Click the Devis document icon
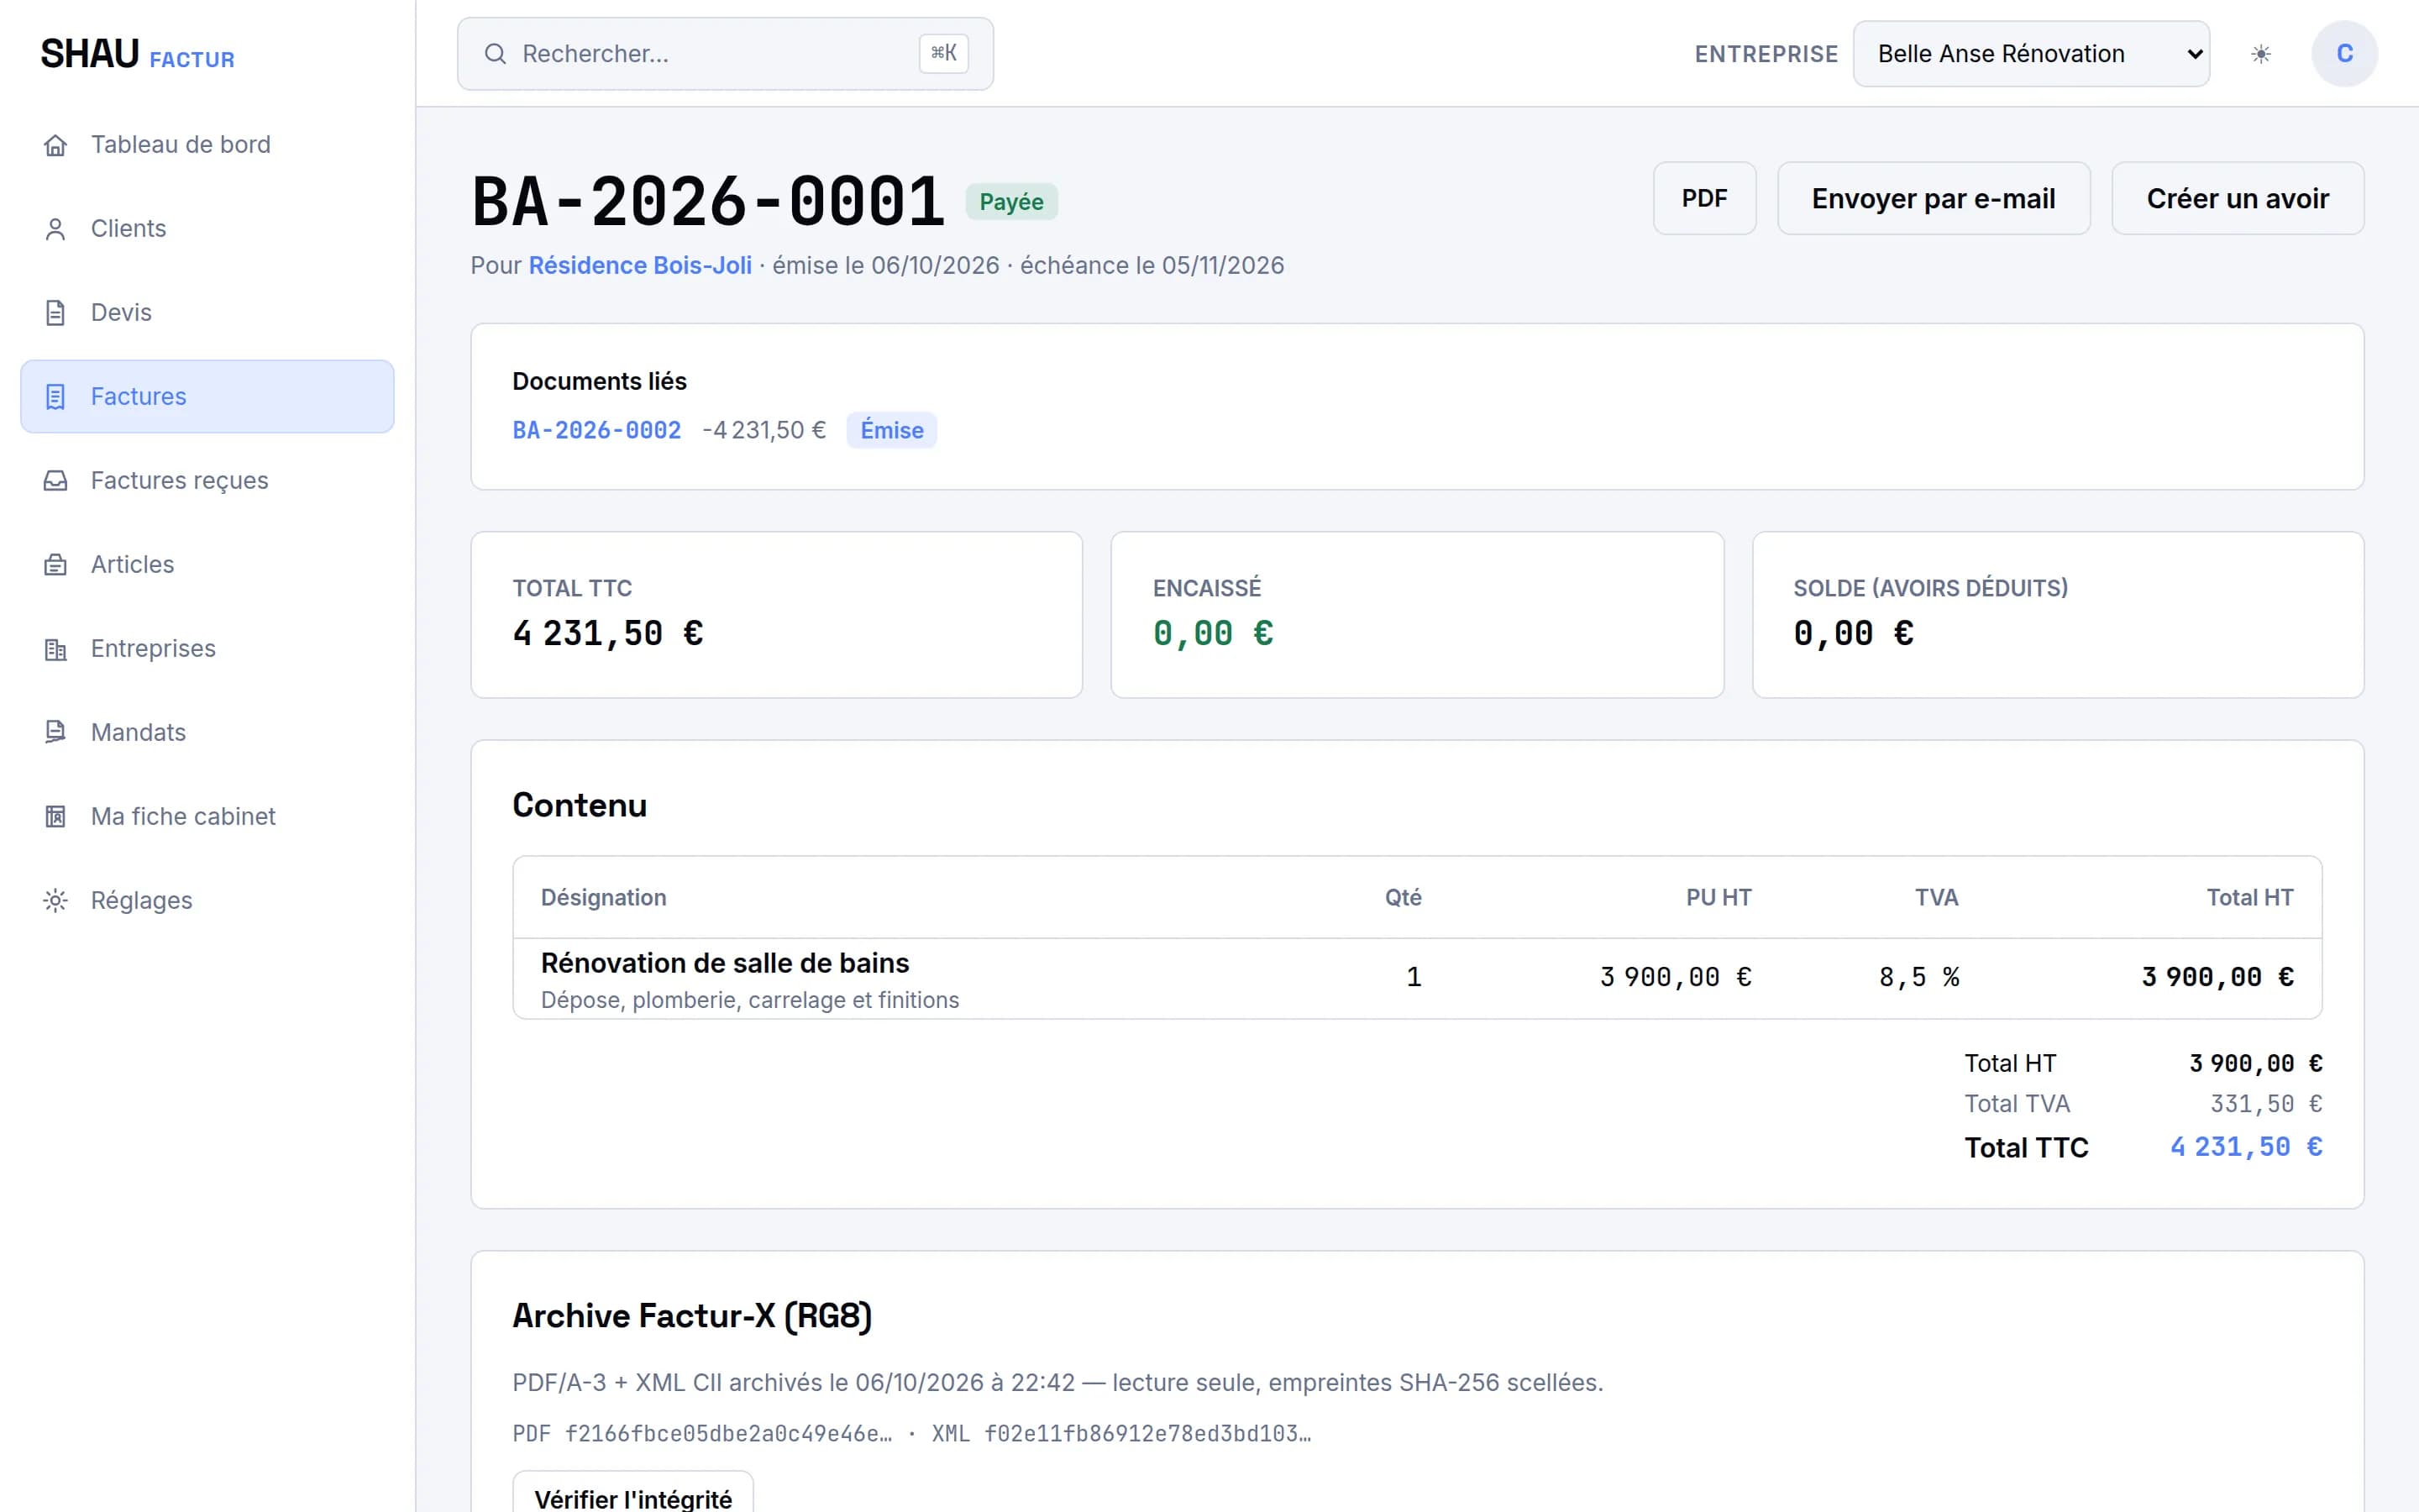The height and width of the screenshot is (1512, 2419). [x=56, y=313]
